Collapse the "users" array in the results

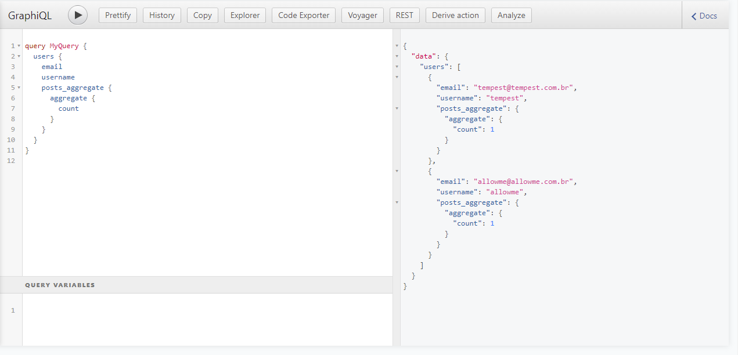click(397, 67)
